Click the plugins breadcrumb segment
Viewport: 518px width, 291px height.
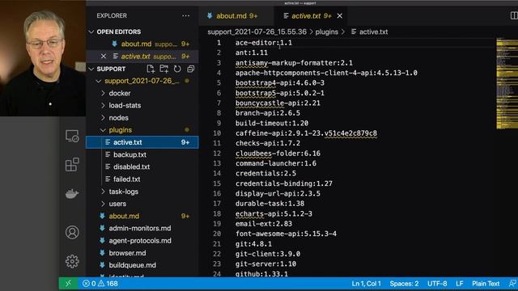327,32
